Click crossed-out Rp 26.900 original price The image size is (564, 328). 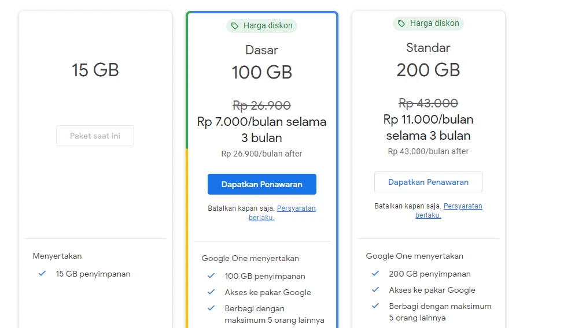(261, 105)
